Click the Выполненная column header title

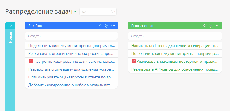[x=143, y=26]
